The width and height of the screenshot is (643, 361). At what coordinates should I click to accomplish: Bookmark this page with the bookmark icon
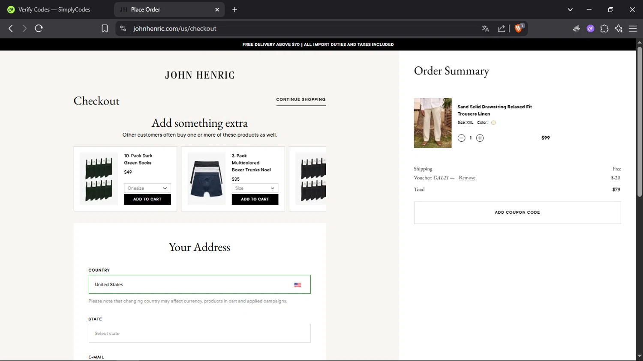coord(105,29)
